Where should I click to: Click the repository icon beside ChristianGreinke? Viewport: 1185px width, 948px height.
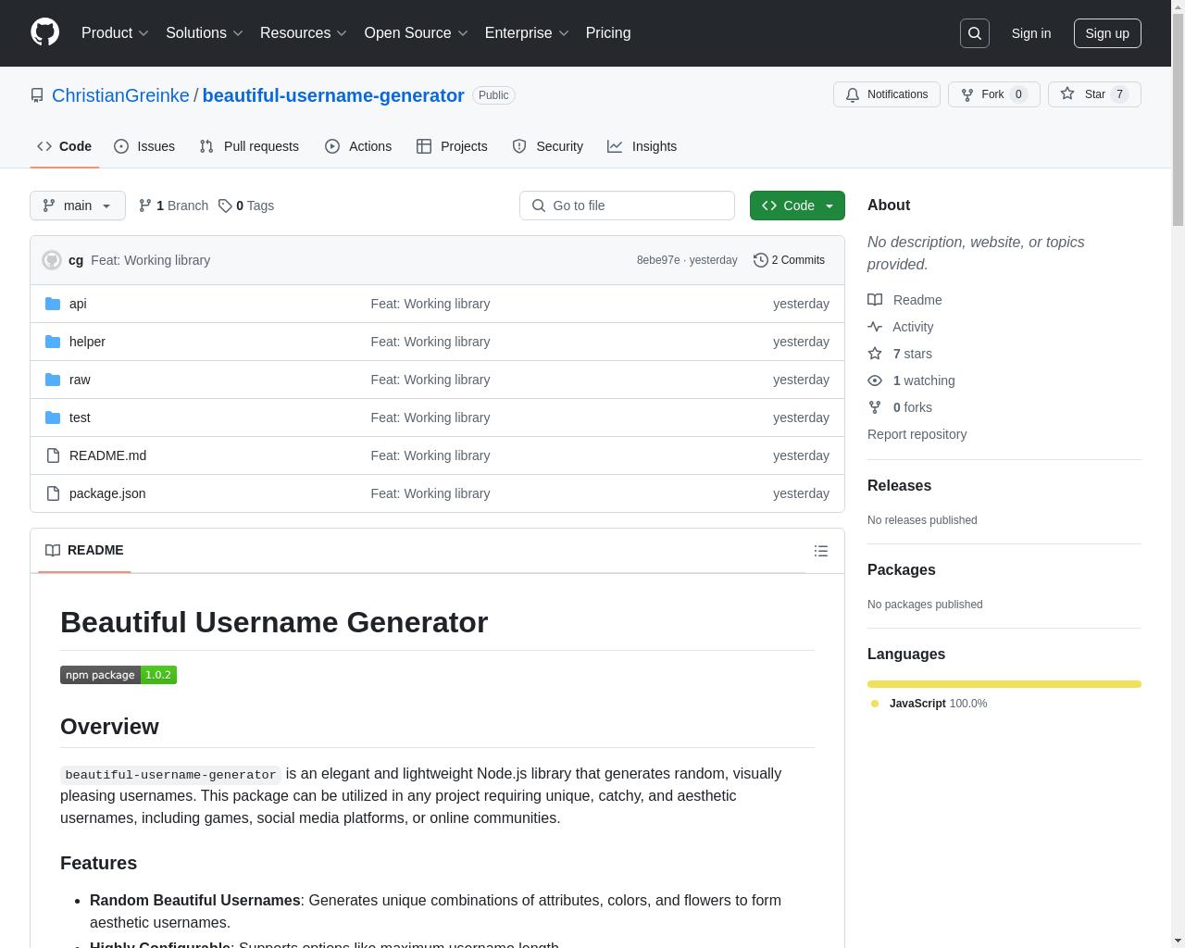tap(37, 95)
